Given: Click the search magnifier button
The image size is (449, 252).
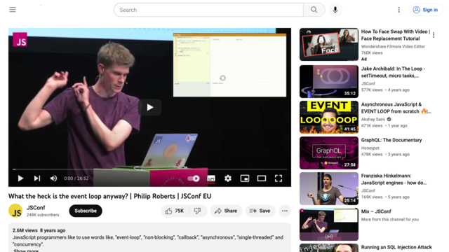Looking at the screenshot, I should pos(314,10).
